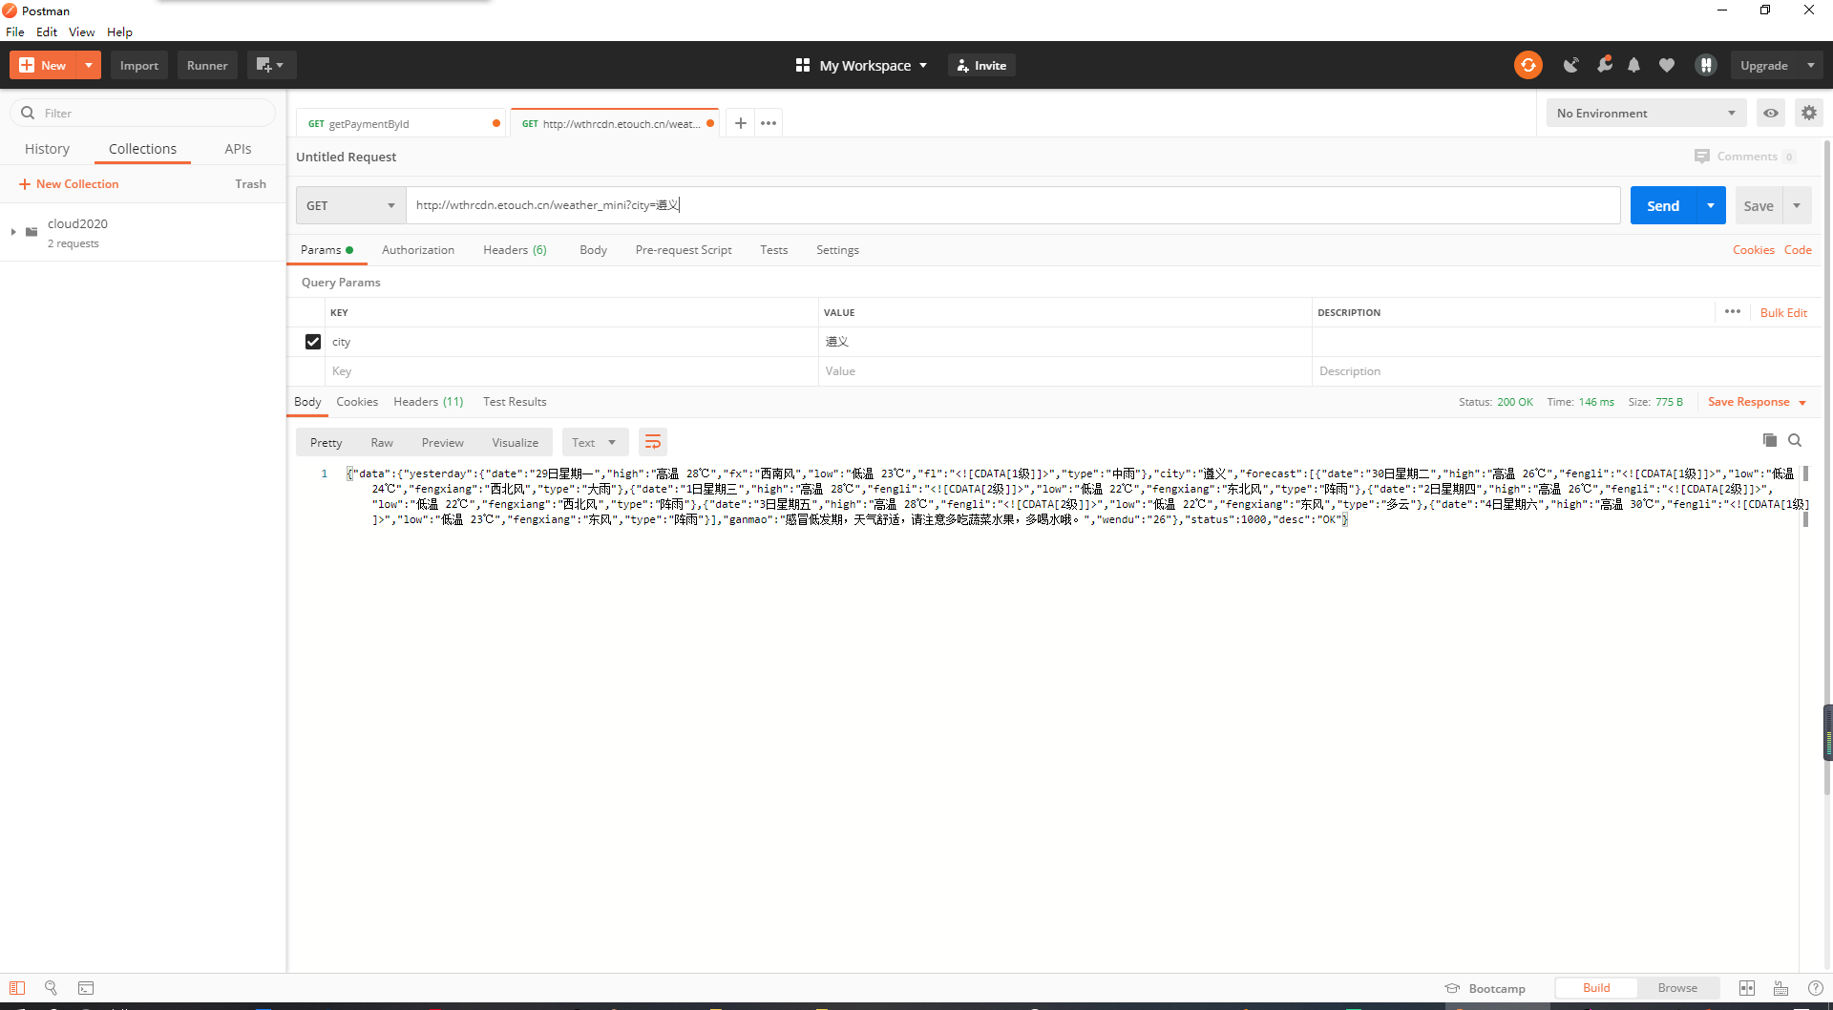The height and width of the screenshot is (1010, 1833).
Task: Open request Headers (6) tab
Action: click(515, 249)
